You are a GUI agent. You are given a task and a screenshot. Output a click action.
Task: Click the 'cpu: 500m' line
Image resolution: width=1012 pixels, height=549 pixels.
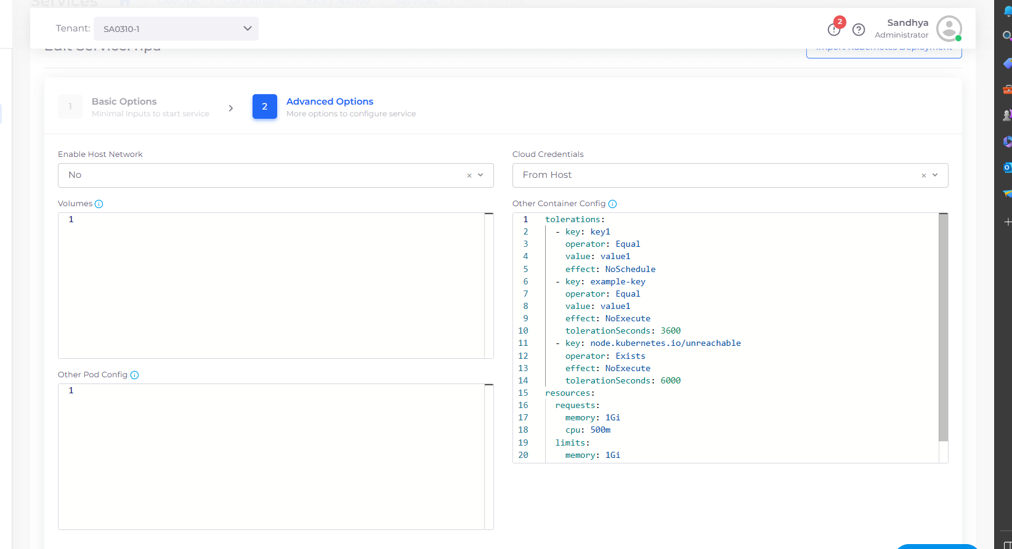588,430
